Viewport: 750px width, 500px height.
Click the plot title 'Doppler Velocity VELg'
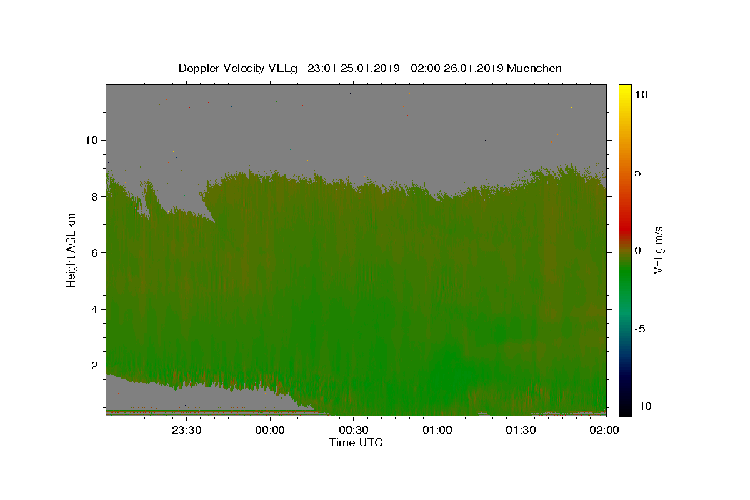[x=239, y=69]
